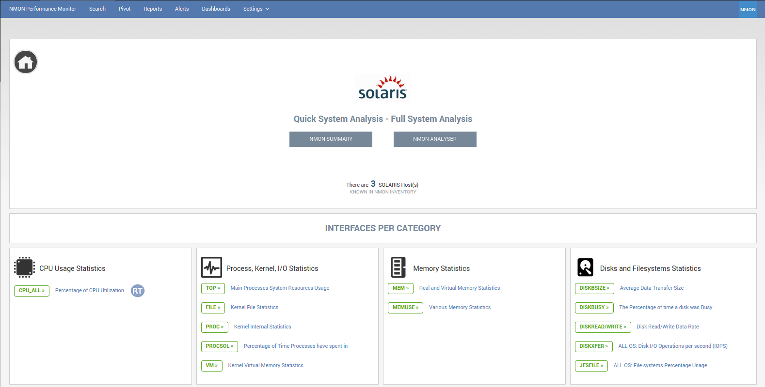Open the PROCSOL interface button
765x387 pixels.
tap(220, 346)
